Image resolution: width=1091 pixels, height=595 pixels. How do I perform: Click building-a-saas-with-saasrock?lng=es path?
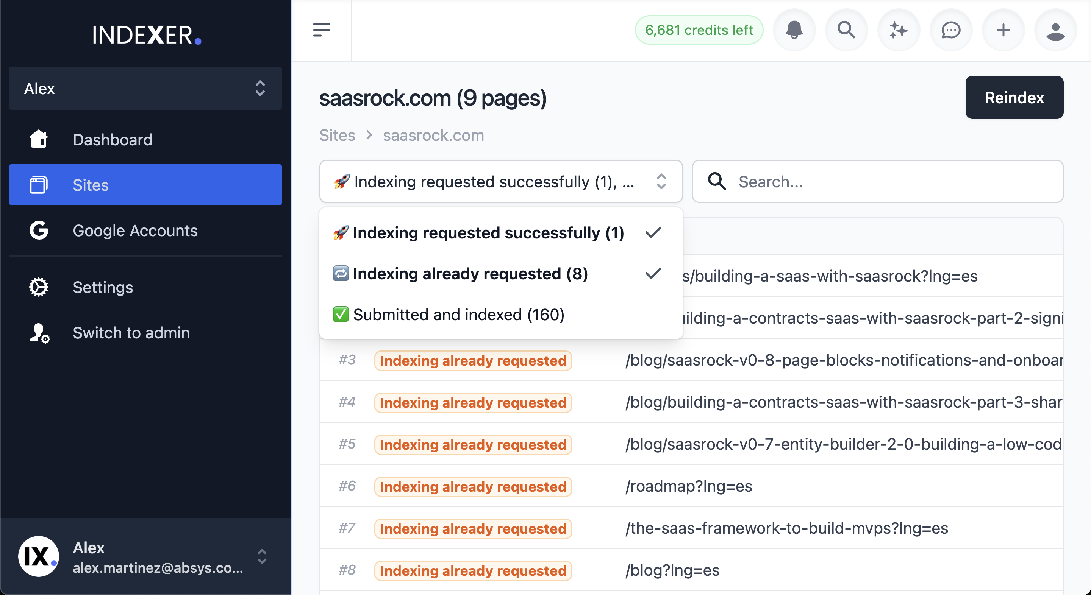click(830, 276)
